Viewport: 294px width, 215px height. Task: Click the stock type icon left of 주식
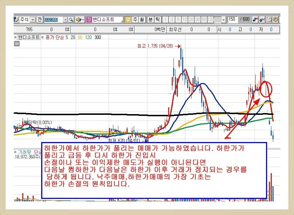16,19
